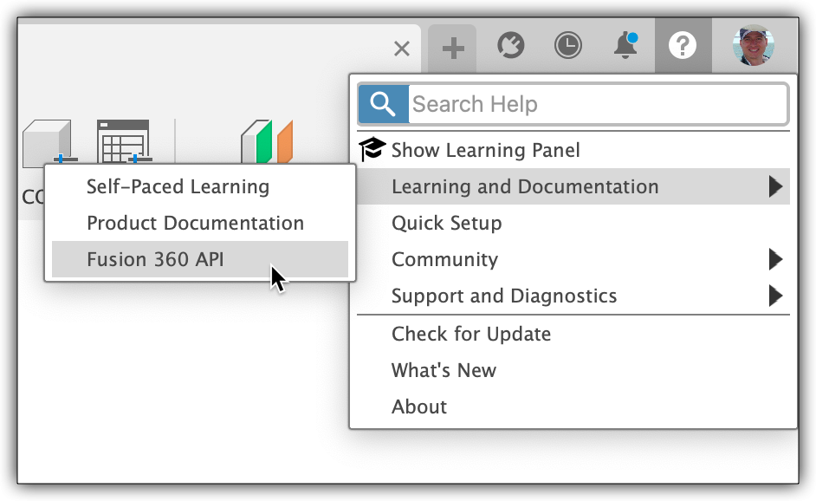This screenshot has width=816, height=501.
Task: Click the magnifying glass search icon
Action: (383, 104)
